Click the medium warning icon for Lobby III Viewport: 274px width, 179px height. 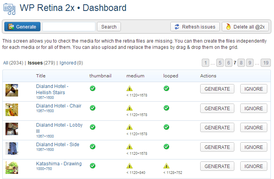point(130,127)
